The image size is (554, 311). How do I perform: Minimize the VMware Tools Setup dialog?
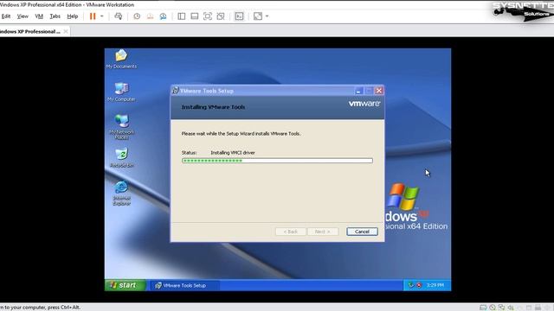pyautogui.click(x=358, y=91)
